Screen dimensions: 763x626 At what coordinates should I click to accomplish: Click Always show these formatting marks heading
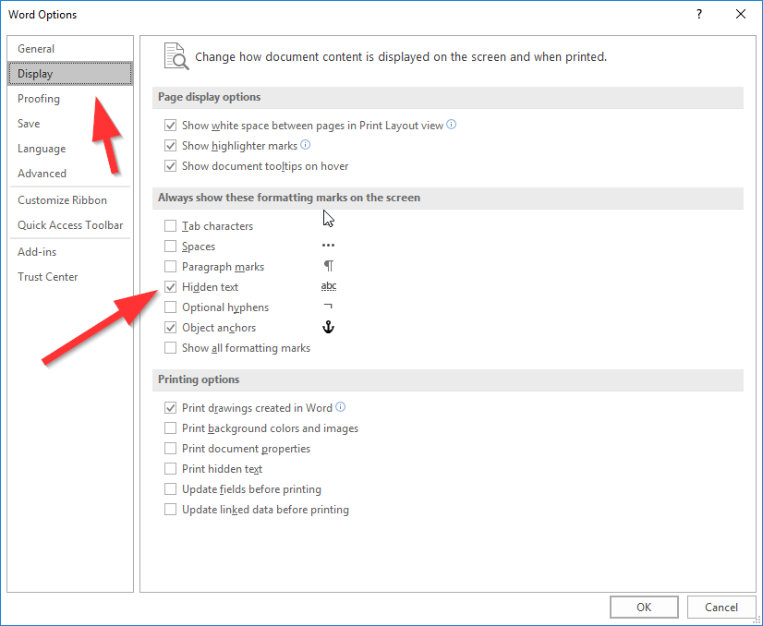pos(289,198)
